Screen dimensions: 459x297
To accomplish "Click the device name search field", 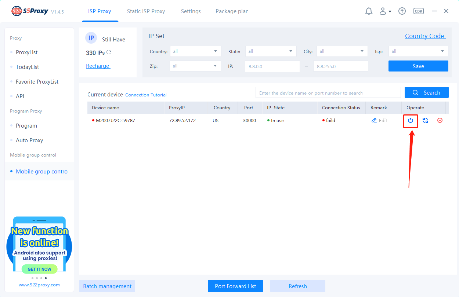I will click(x=328, y=93).
